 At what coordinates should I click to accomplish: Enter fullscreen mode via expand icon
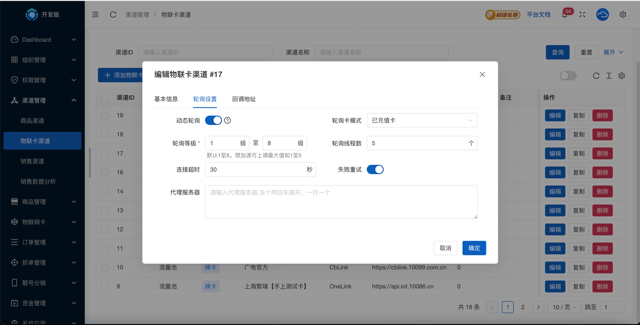[582, 14]
